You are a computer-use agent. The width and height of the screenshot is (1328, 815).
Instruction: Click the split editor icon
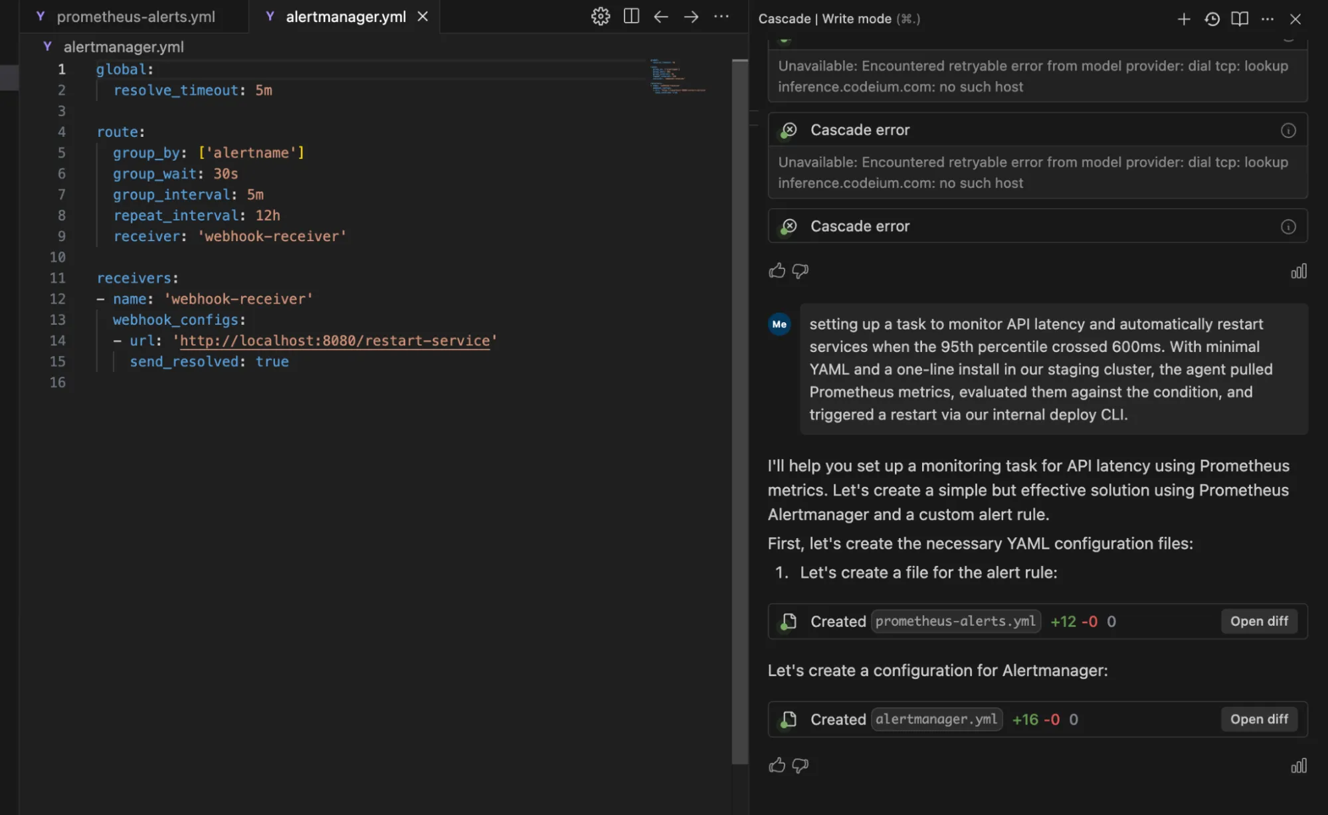pyautogui.click(x=631, y=17)
